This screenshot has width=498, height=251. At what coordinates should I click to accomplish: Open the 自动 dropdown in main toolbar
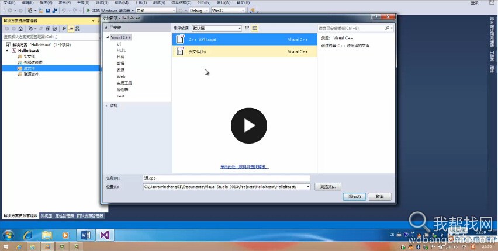point(155,11)
